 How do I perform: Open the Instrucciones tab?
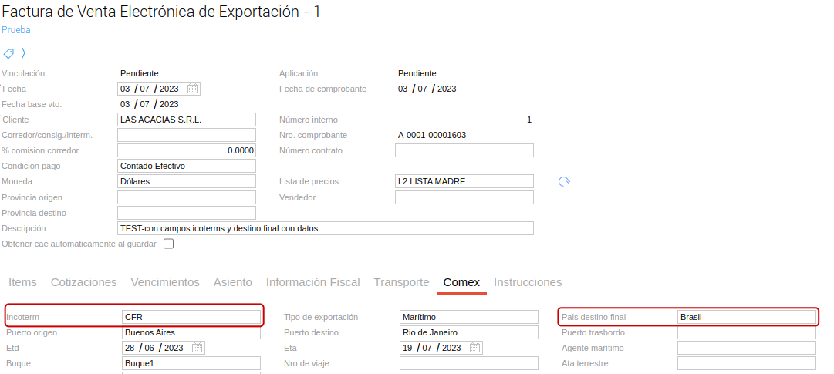(528, 282)
